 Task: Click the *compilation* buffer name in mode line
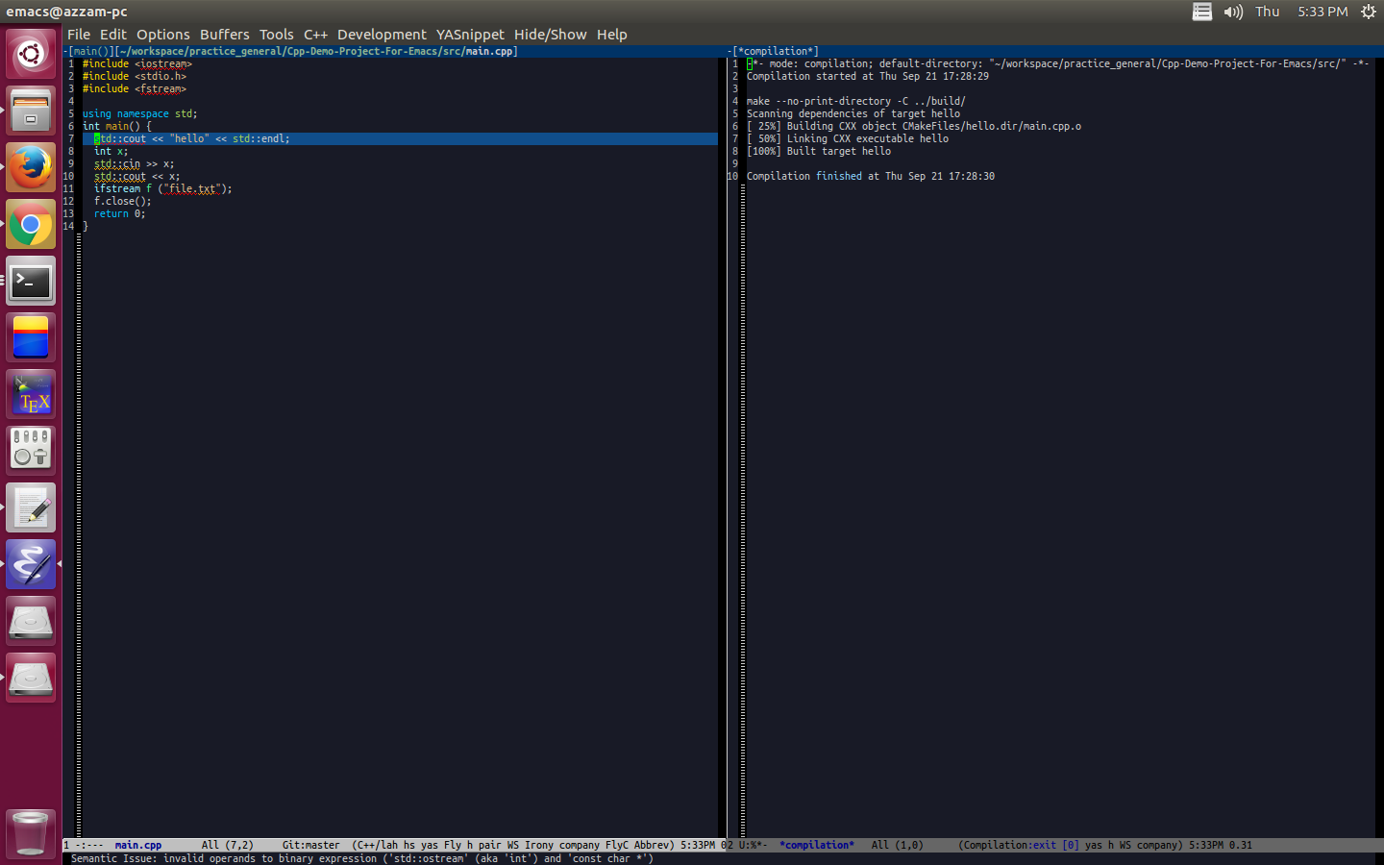point(816,846)
